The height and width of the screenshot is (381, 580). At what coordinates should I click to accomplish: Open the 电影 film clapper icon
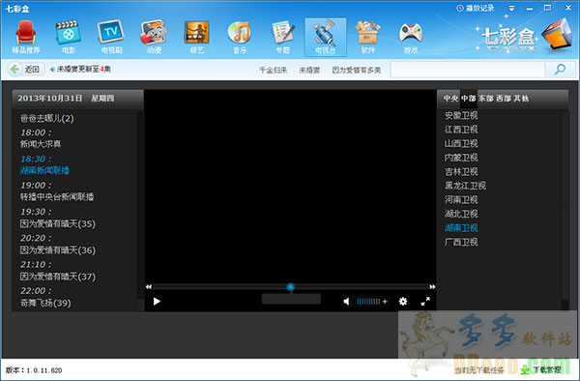pos(69,37)
